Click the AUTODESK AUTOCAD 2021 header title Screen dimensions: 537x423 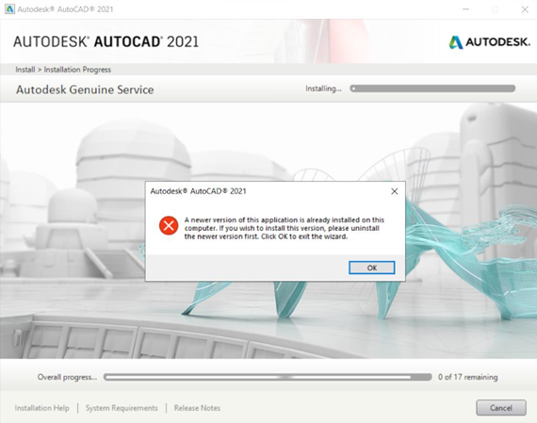106,41
